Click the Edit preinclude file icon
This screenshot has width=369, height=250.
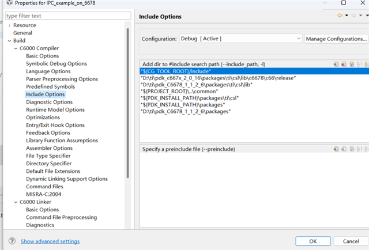[352, 149]
